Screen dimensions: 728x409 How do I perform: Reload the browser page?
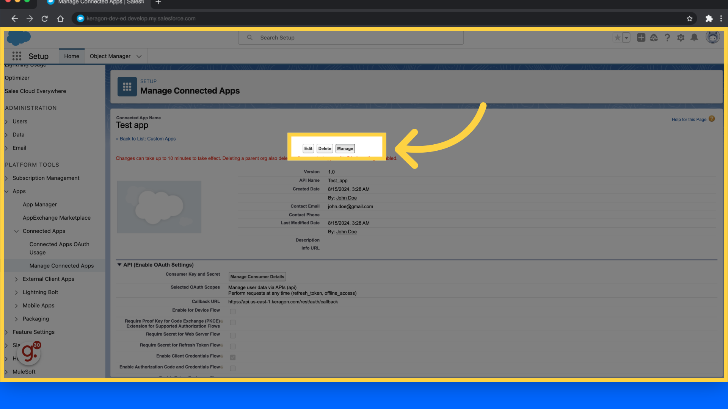pyautogui.click(x=45, y=19)
